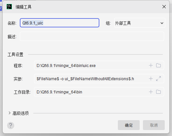Screen dimensions: 172x136
Task: Close the 编辑工具 dialog with X
Action: tap(164, 7)
